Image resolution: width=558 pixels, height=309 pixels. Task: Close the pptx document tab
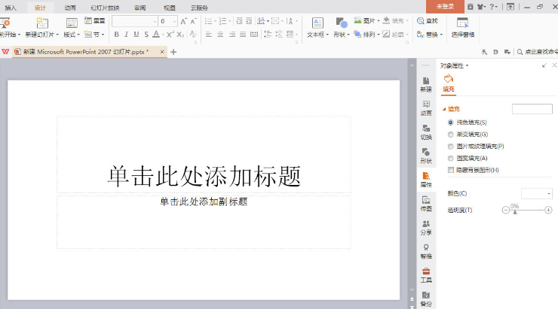pyautogui.click(x=162, y=52)
